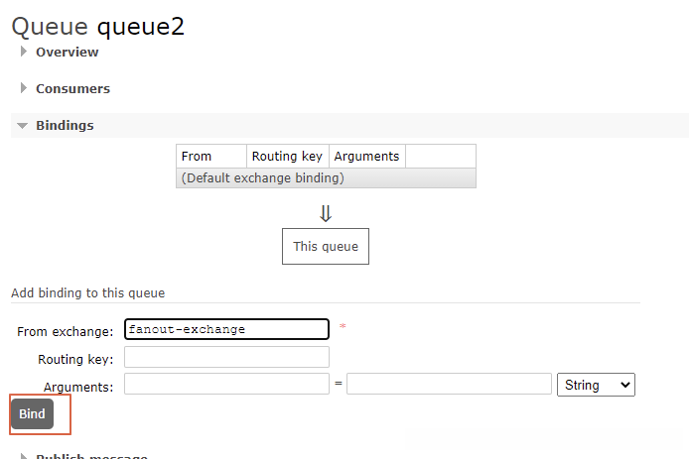Viewport: 689px width, 459px height.
Task: Select the Default exchange binding row
Action: click(263, 178)
